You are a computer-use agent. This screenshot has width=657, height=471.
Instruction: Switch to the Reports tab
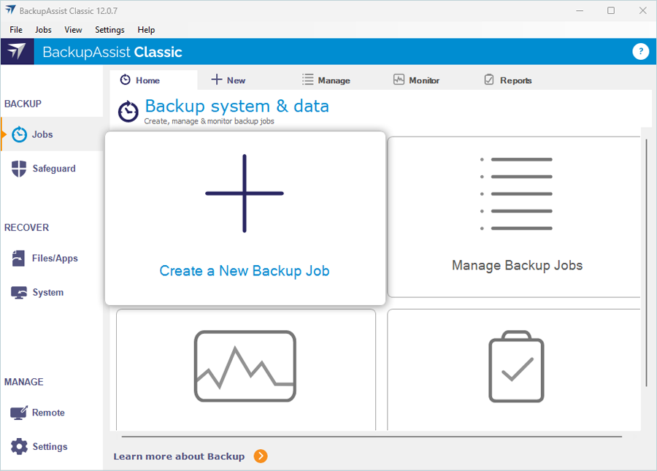point(508,80)
